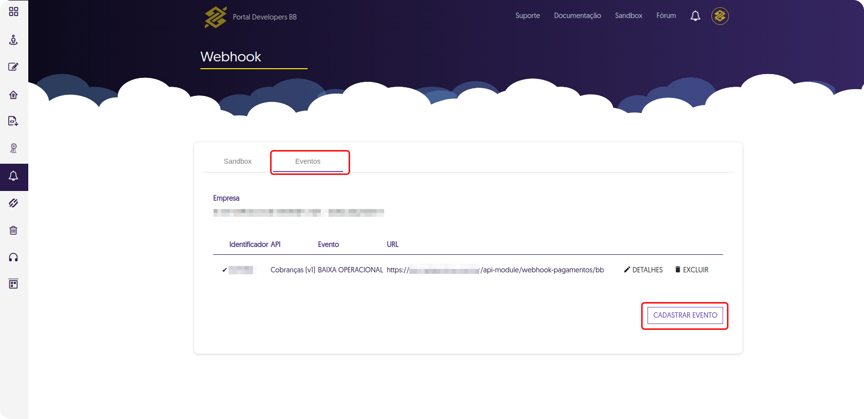Open notifications bell in top header
Screen dimensions: 864x419
pyautogui.click(x=695, y=16)
